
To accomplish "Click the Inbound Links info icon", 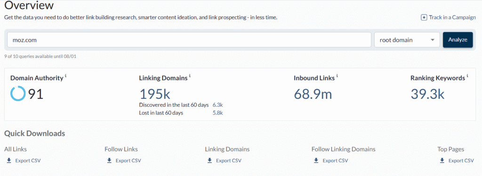I will (x=337, y=76).
